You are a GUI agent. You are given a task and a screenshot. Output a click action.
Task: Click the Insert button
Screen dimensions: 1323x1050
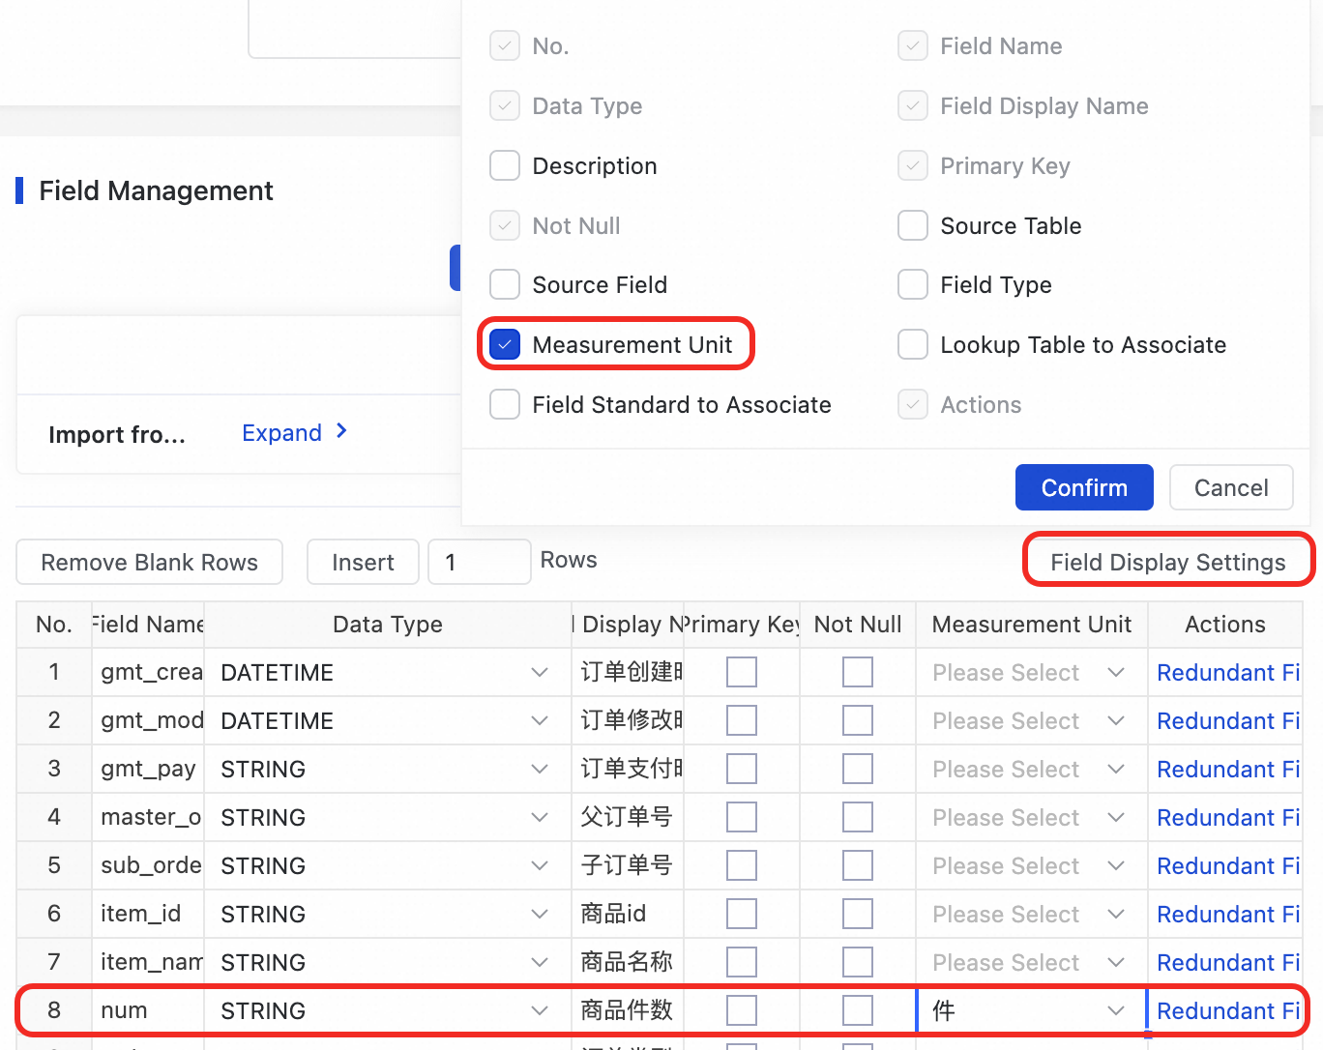[x=363, y=562]
